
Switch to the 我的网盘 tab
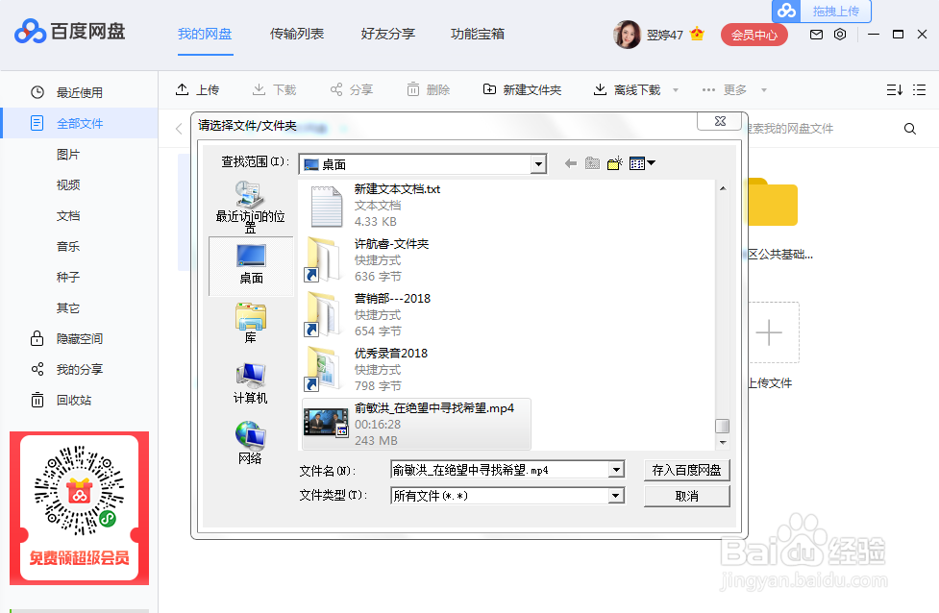pyautogui.click(x=205, y=35)
